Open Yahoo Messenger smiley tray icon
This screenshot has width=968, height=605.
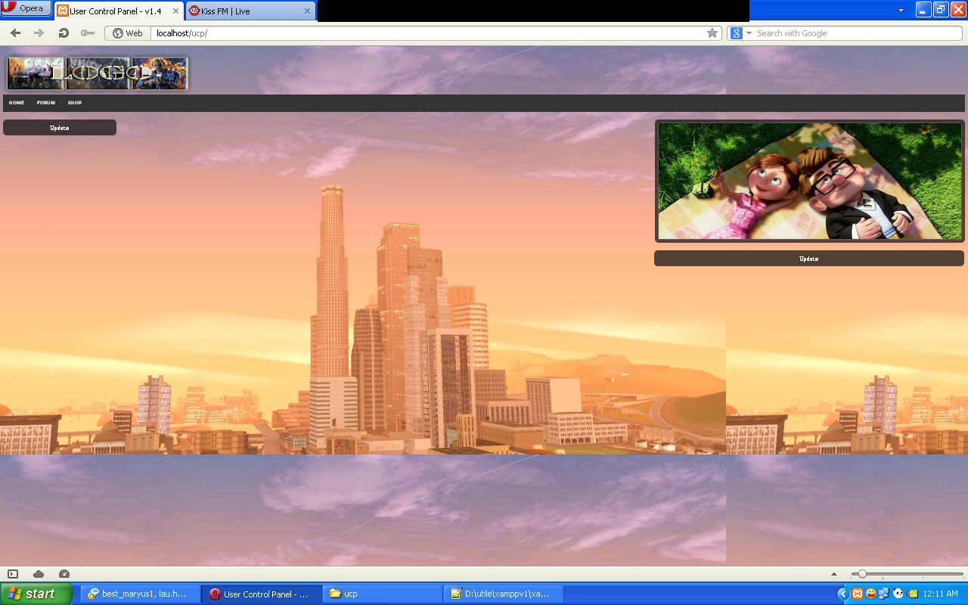pos(871,594)
